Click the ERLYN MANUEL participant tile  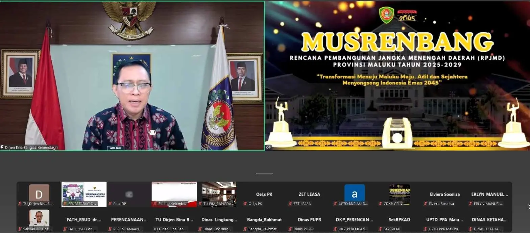pyautogui.click(x=489, y=195)
